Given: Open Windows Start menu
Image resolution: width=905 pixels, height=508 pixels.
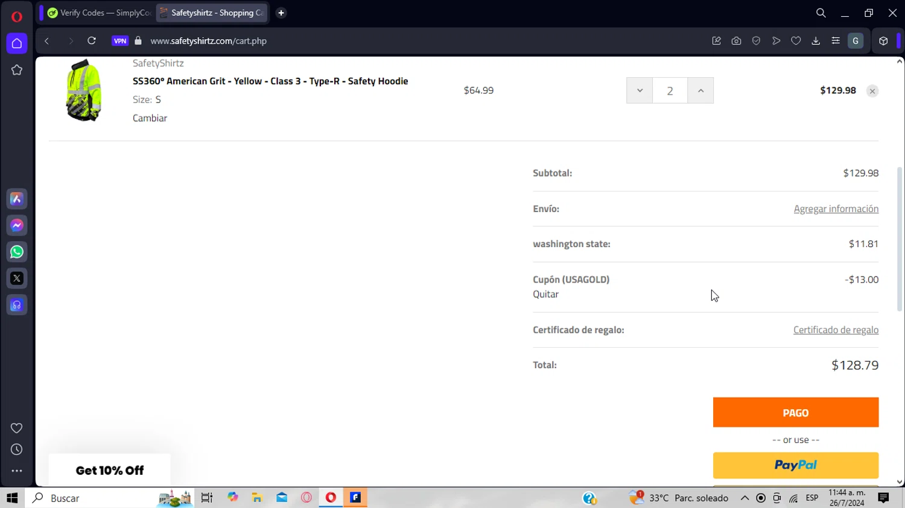Looking at the screenshot, I should (12, 498).
